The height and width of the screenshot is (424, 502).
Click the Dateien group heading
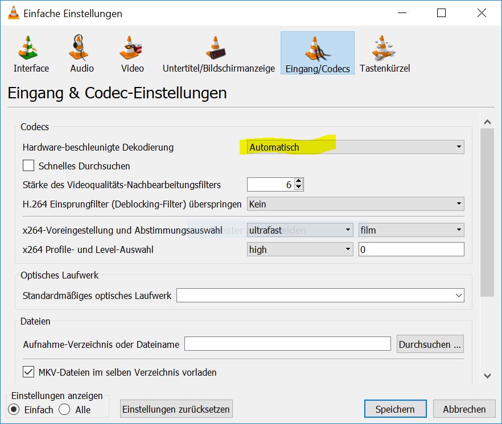35,321
